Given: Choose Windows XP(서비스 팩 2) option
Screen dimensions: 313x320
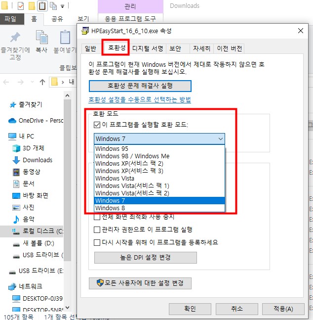Looking at the screenshot, I should coord(159,164).
